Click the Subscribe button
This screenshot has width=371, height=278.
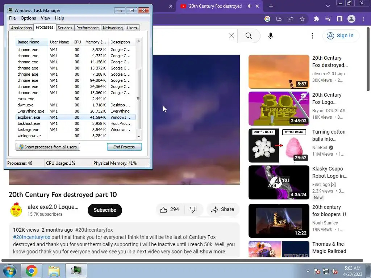[105, 210]
